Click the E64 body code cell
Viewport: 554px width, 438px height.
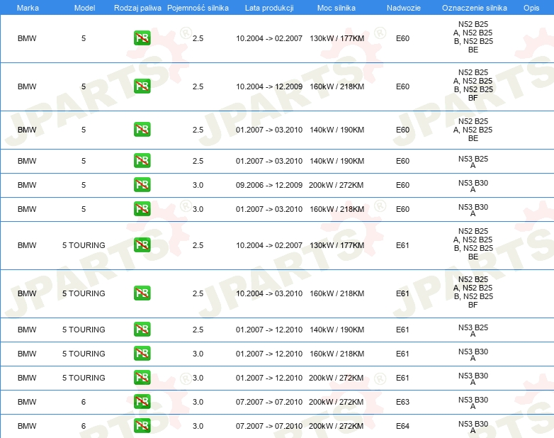click(x=402, y=426)
